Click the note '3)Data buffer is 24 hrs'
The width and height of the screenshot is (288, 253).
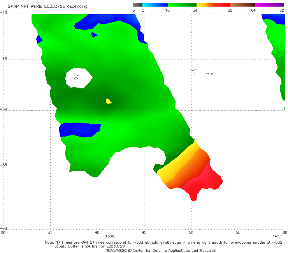(90, 246)
